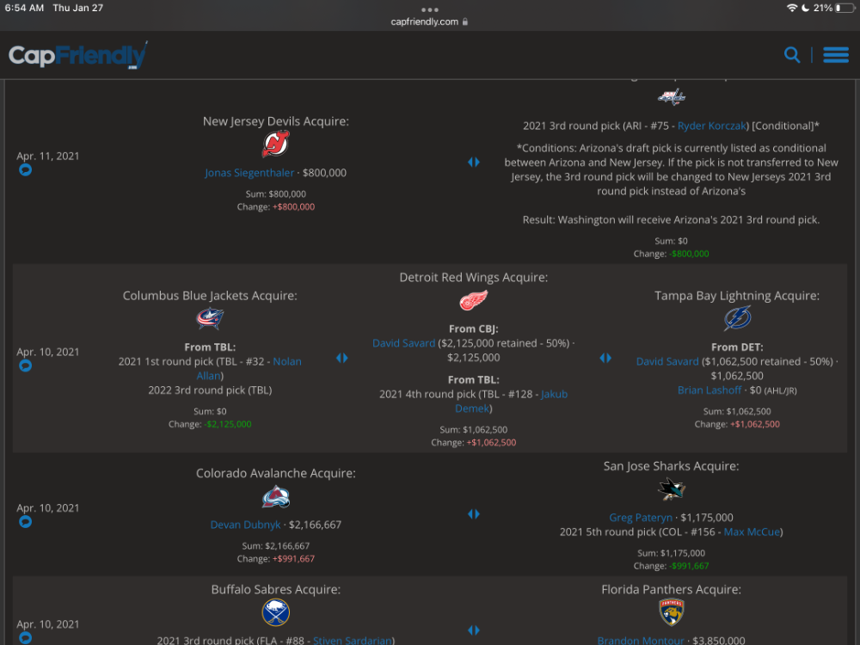Tap the Wi-Fi status icon

point(791,8)
